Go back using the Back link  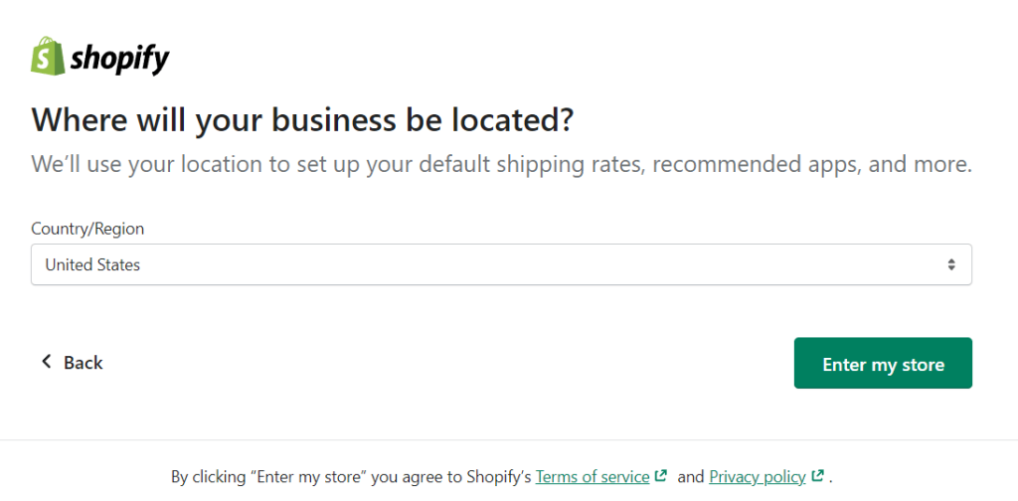(x=72, y=362)
